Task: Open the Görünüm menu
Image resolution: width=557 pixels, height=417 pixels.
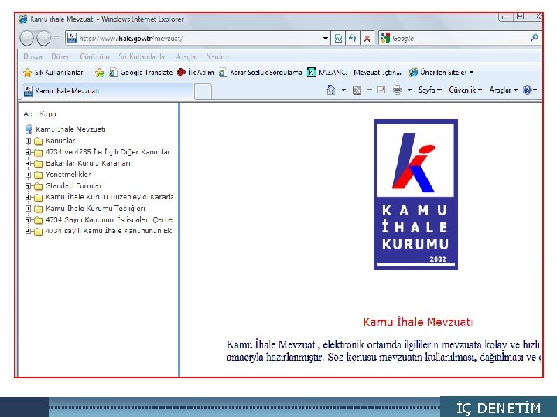Action: [94, 56]
